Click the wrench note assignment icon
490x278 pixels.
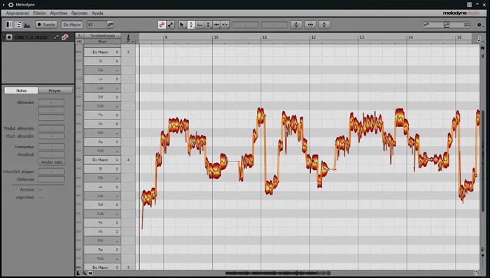pyautogui.click(x=170, y=24)
